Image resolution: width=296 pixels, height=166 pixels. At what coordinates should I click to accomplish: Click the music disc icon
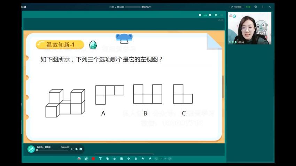(x=31, y=149)
